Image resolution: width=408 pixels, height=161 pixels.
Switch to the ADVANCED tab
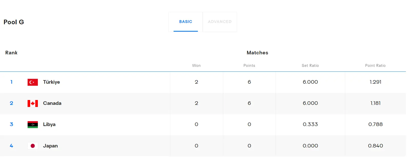pos(220,22)
